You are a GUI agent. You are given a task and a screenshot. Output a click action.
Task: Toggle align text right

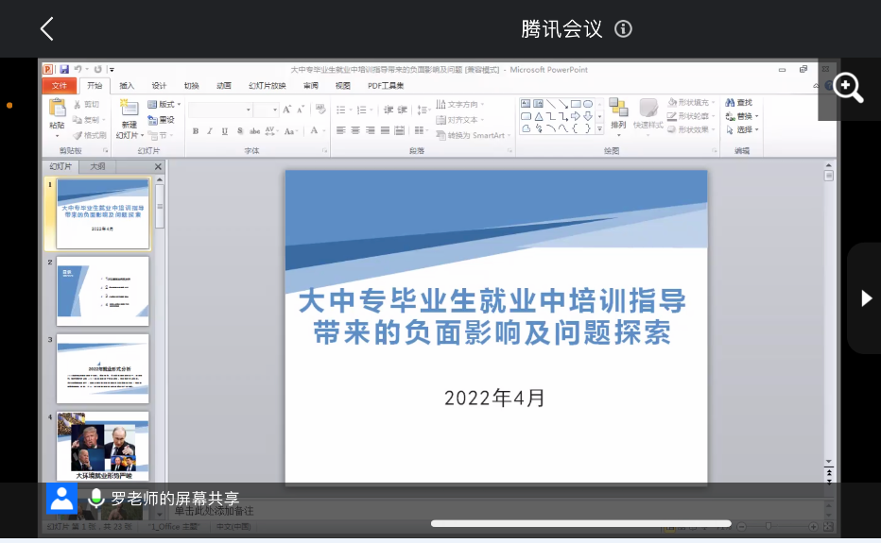(x=370, y=131)
